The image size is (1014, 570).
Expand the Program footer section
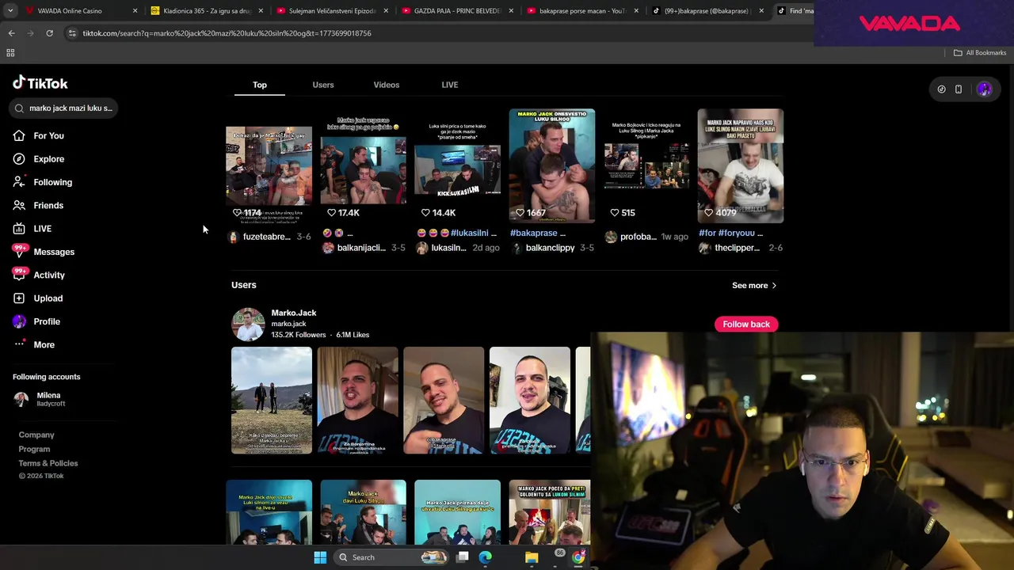tap(34, 449)
